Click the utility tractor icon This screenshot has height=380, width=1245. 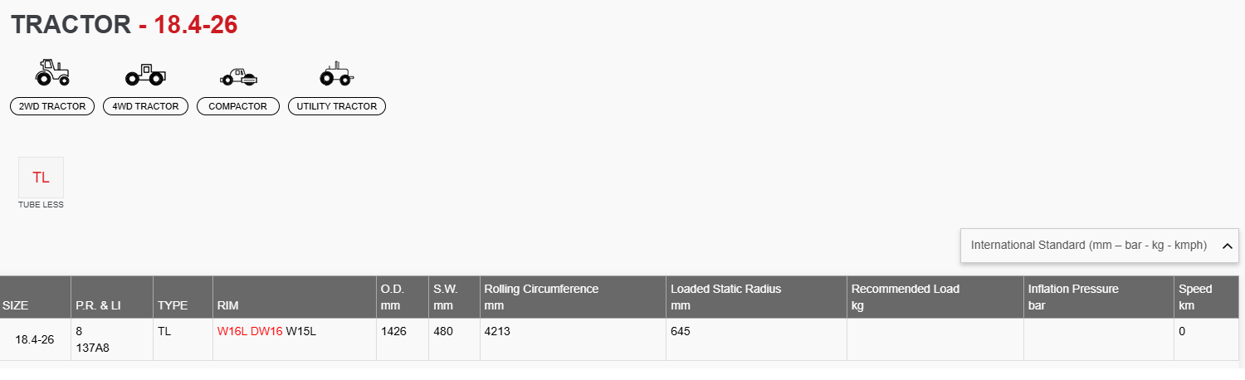337,74
